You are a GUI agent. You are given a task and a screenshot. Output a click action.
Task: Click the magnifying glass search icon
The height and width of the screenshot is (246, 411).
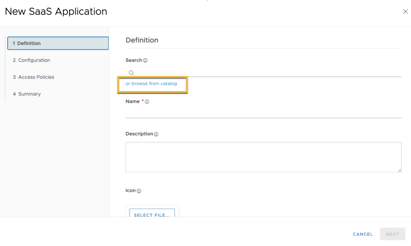pyautogui.click(x=131, y=73)
